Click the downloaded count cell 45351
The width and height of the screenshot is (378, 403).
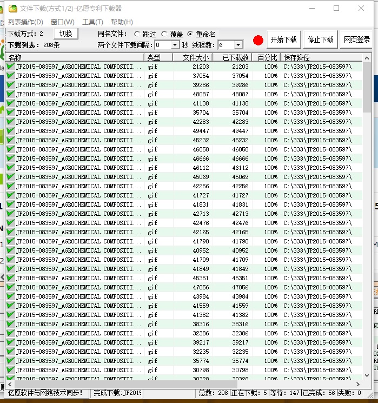pyautogui.click(x=240, y=278)
